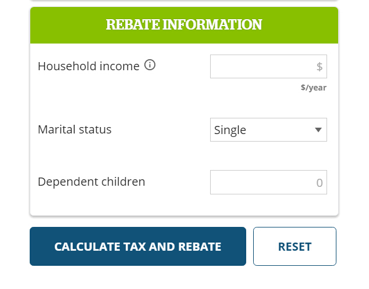This screenshot has width=369, height=289.
Task: Focus the Dependent children input field
Action: tap(268, 182)
